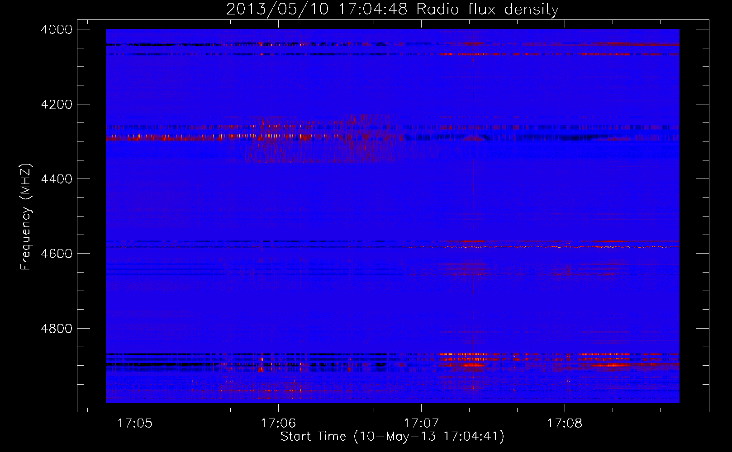
Task: Select the 4400 frequency axis label
Action: tap(57, 179)
